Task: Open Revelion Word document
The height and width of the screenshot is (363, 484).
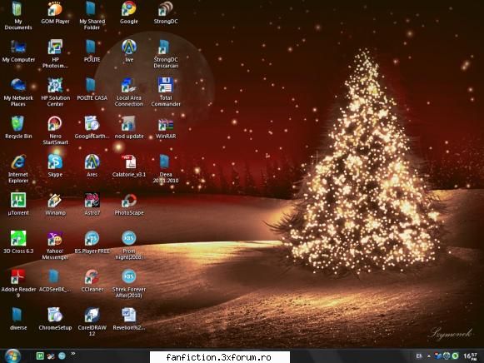Action: pos(129,315)
